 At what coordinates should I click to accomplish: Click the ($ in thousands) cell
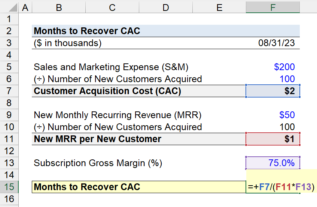click(68, 43)
